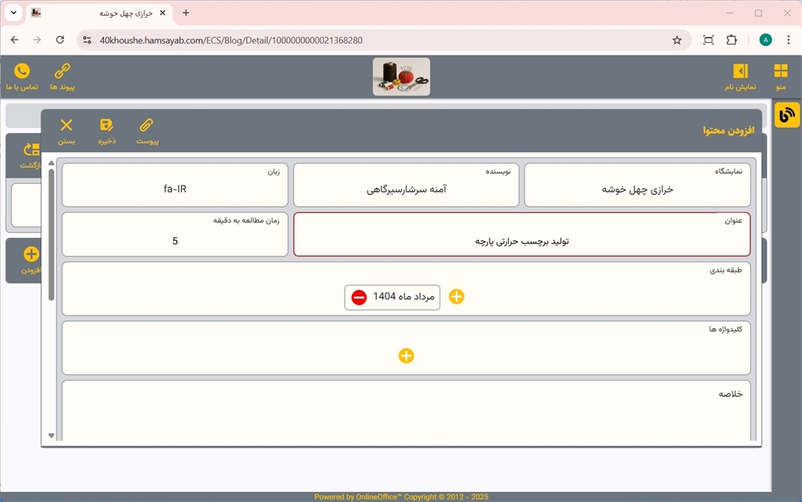Close the dialog with بستن X icon
This screenshot has height=502, width=802.
tap(67, 125)
